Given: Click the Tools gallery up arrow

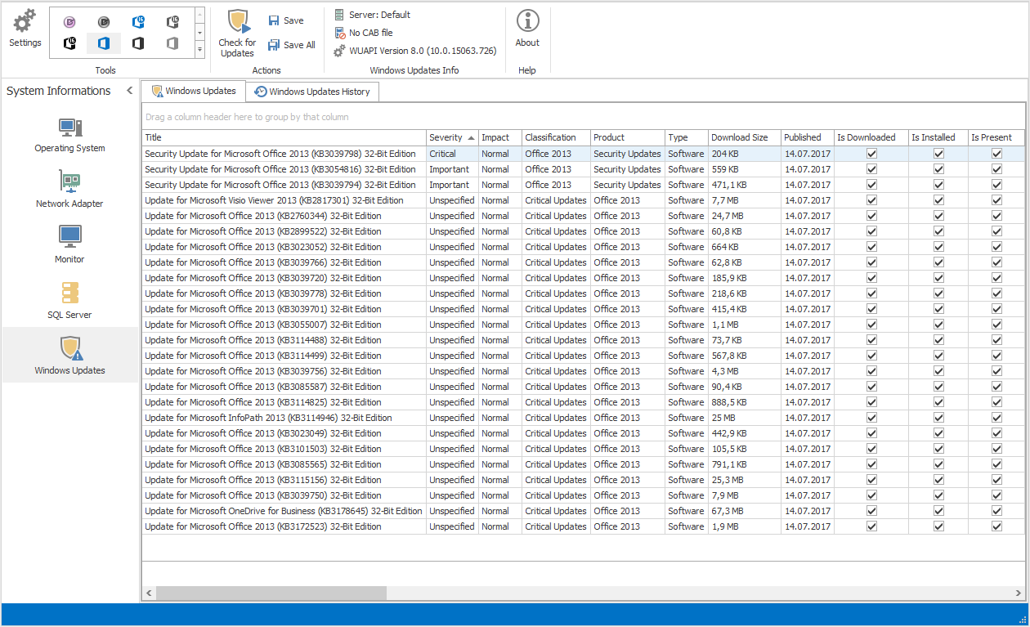Looking at the screenshot, I should click(199, 16).
